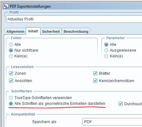Disable the Blätter checkbox
The width and height of the screenshot is (142, 127).
[95, 73]
